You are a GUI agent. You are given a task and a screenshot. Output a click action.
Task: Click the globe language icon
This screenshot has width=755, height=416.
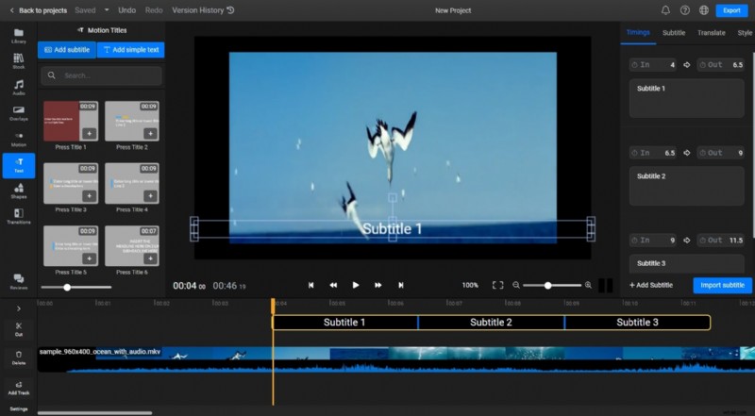point(703,10)
